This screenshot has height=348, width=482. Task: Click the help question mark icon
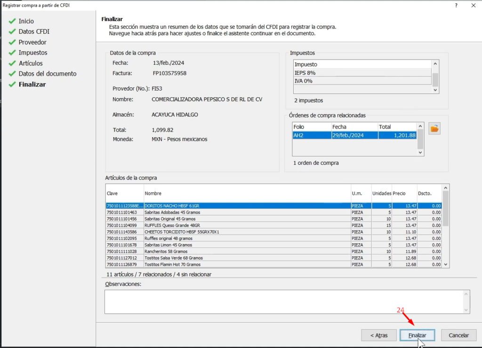point(456,5)
